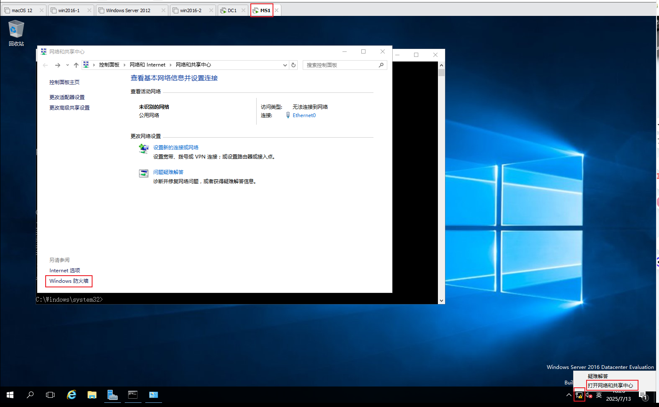Viewport: 659px width, 407px height.
Task: Select 网络和 Internet in the breadcrumb path
Action: point(147,65)
